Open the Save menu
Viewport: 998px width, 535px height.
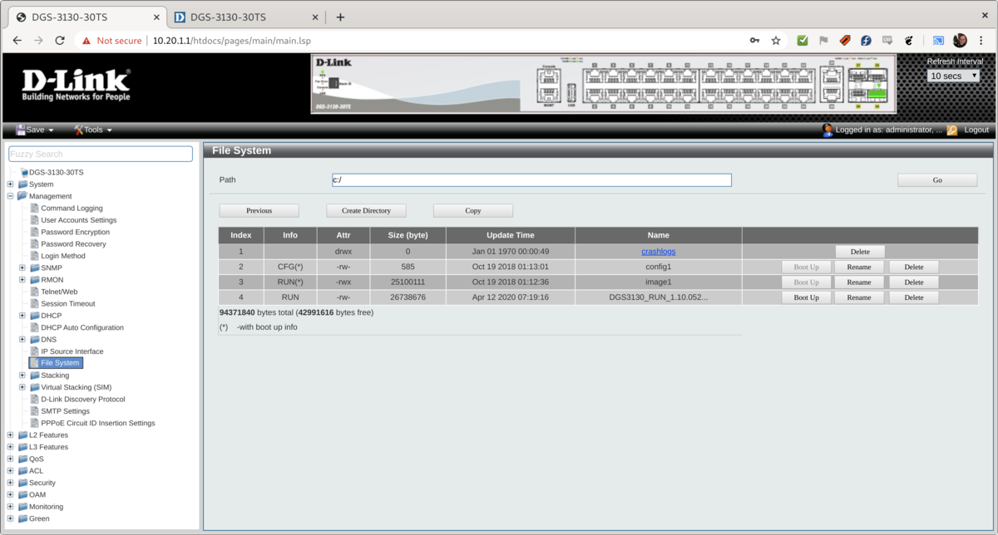(35, 130)
